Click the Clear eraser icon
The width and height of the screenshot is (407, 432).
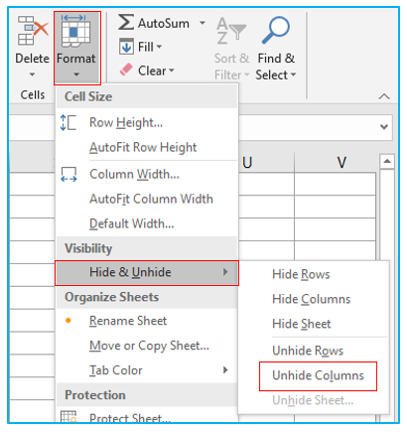pos(126,70)
